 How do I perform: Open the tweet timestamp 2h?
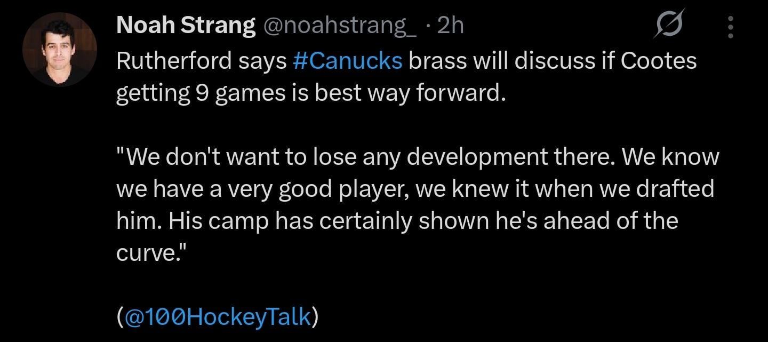point(450,25)
